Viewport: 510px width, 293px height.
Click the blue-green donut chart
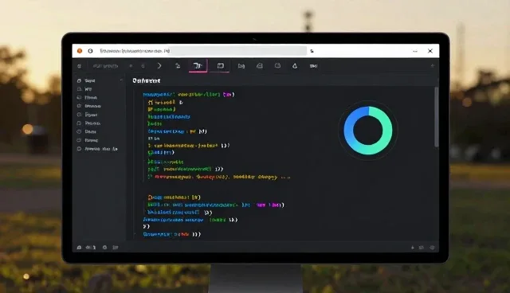point(368,131)
